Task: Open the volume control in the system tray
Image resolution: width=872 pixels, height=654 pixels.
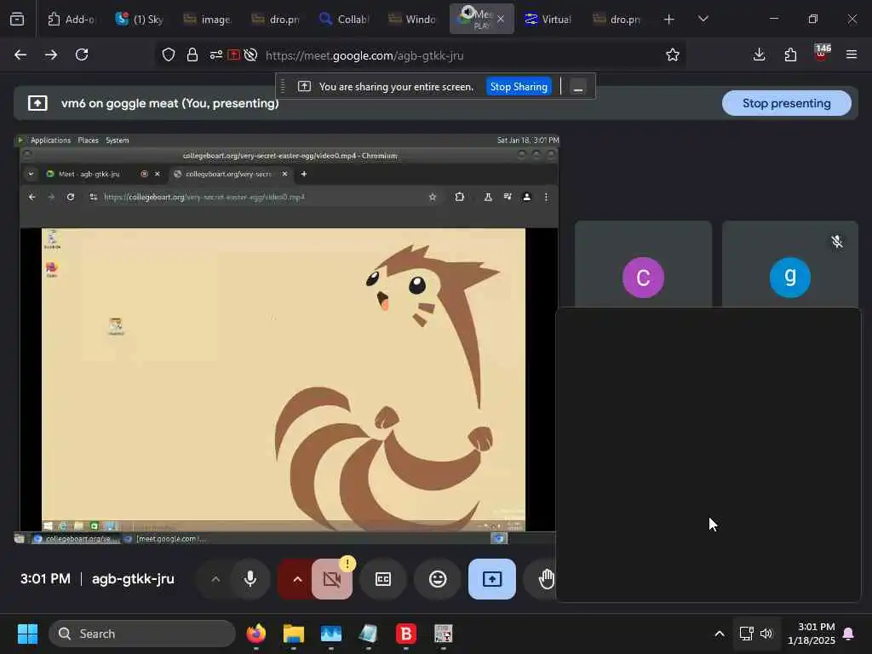Action: (x=766, y=634)
